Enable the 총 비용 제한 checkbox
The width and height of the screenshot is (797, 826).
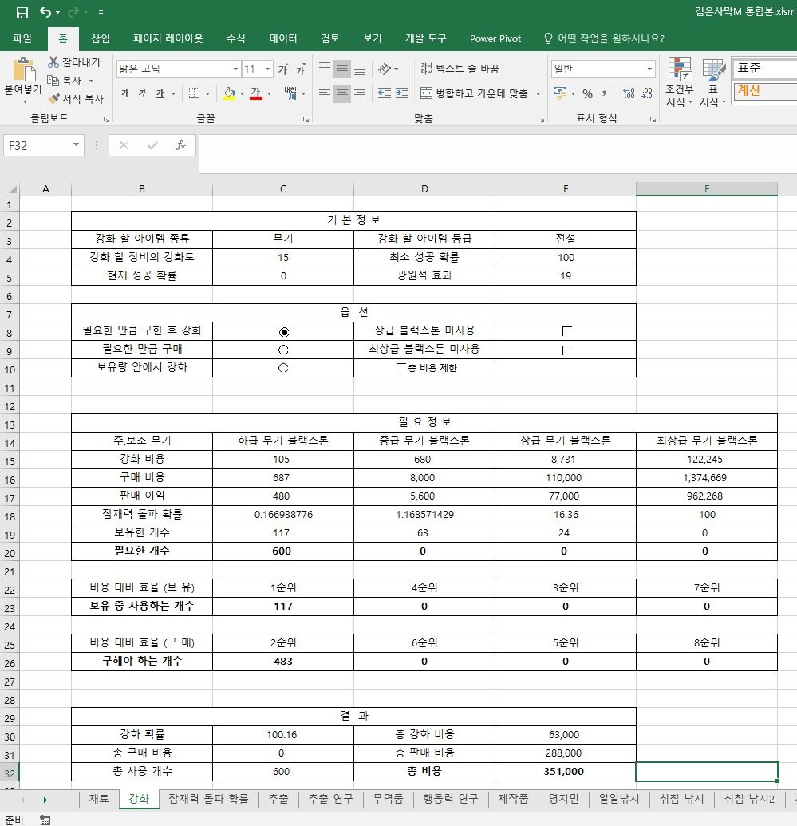pos(401,368)
